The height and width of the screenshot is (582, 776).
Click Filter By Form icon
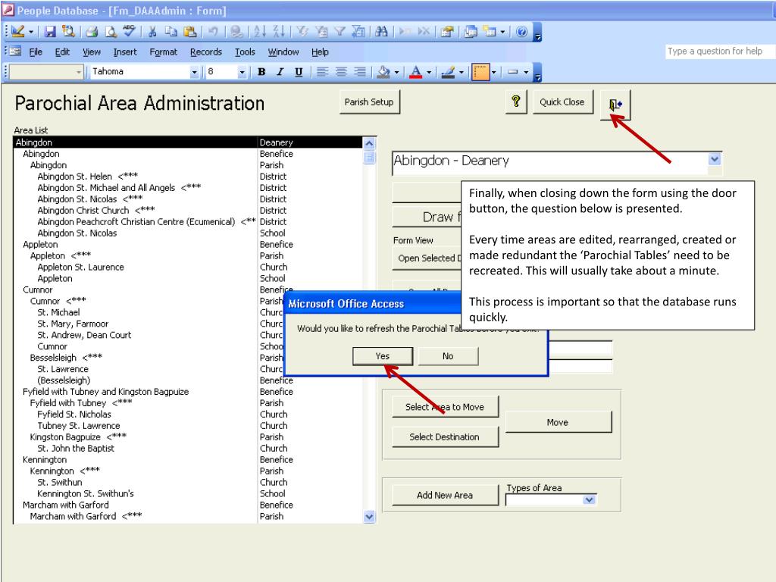point(321,32)
